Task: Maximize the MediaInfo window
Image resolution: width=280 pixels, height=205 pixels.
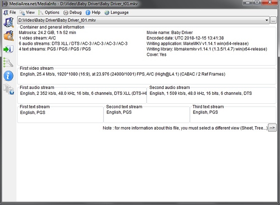Action: [x=257, y=2]
